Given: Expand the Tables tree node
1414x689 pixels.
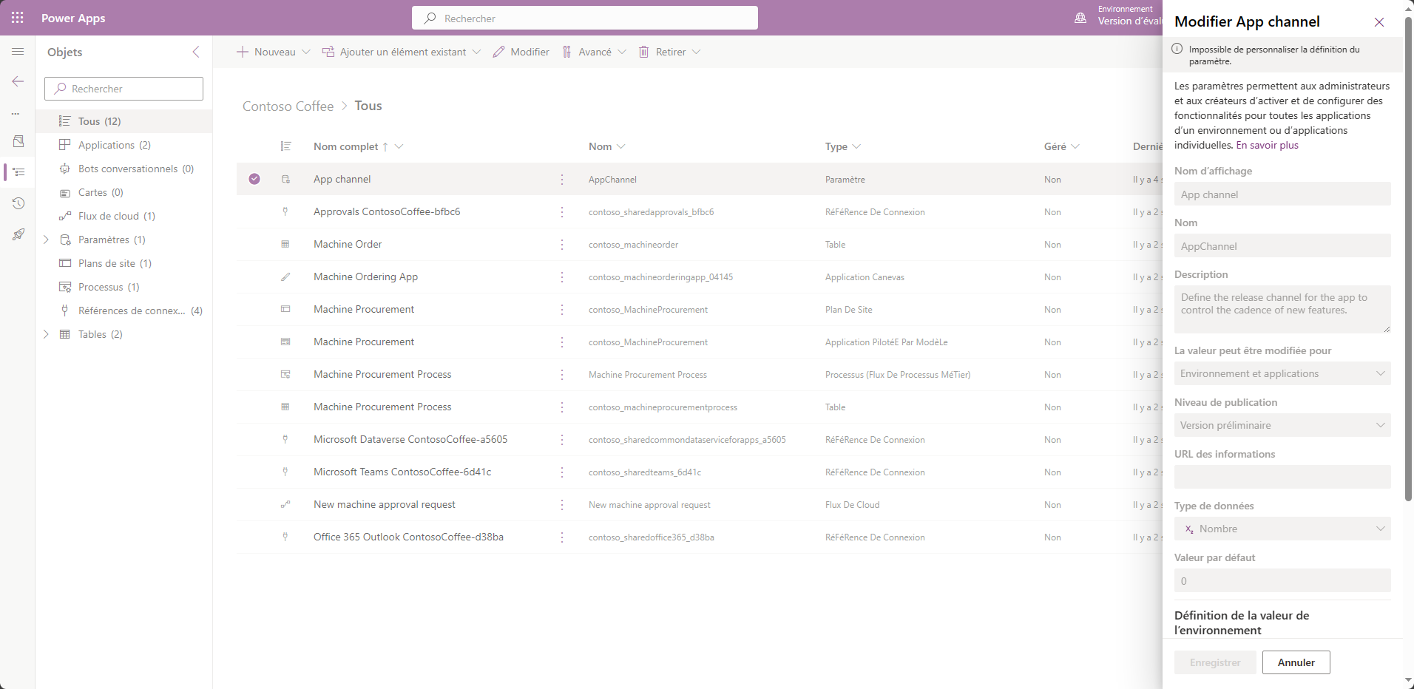Looking at the screenshot, I should [x=46, y=334].
